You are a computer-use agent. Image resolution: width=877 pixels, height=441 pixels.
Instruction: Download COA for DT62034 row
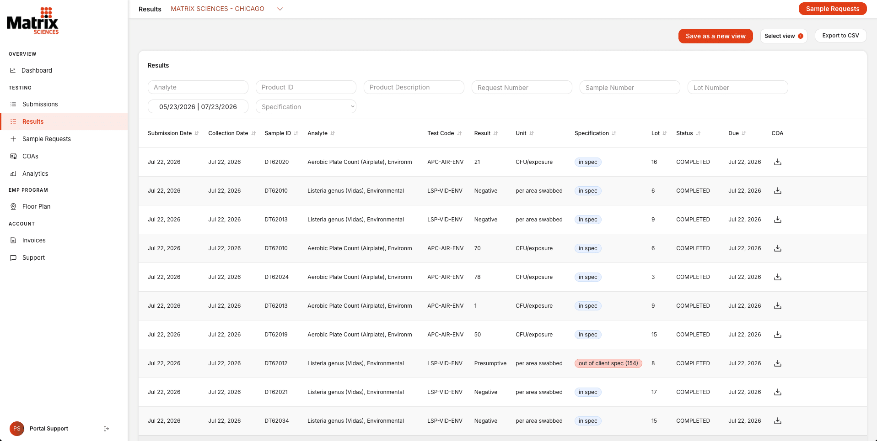tap(778, 421)
